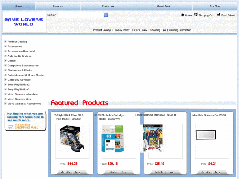Click the $4.24 price text
This screenshot has height=179, width=239.
(212, 164)
